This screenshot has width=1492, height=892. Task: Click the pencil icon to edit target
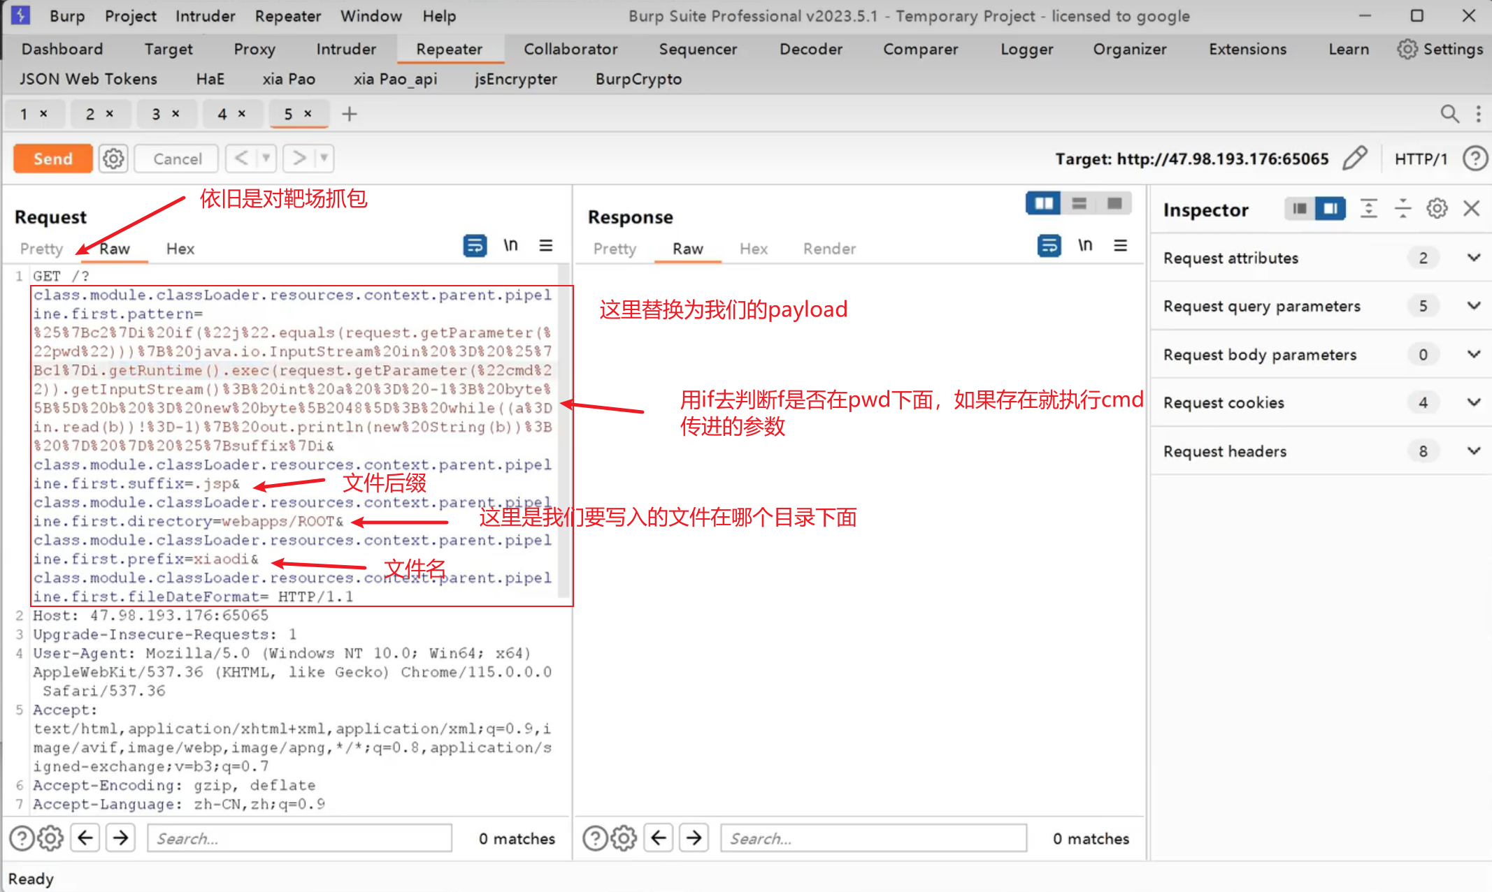[x=1354, y=159]
